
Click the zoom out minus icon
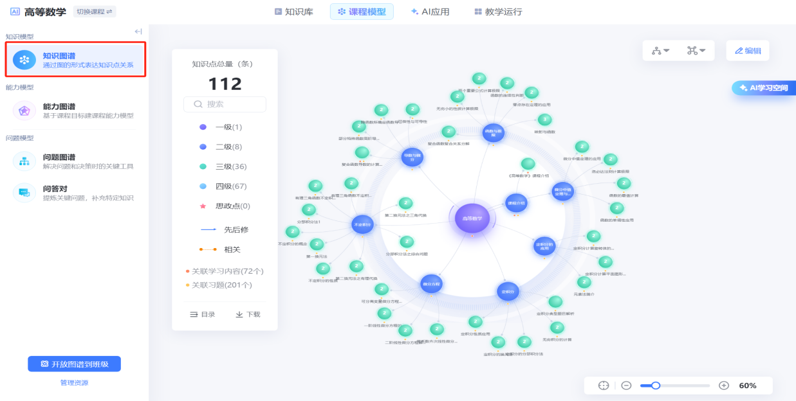(626, 386)
